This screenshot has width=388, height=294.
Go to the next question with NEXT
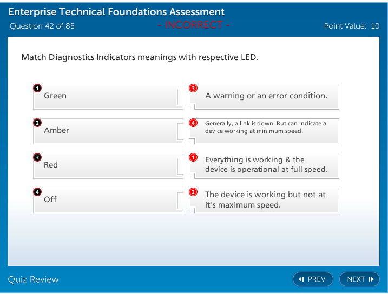tap(359, 279)
